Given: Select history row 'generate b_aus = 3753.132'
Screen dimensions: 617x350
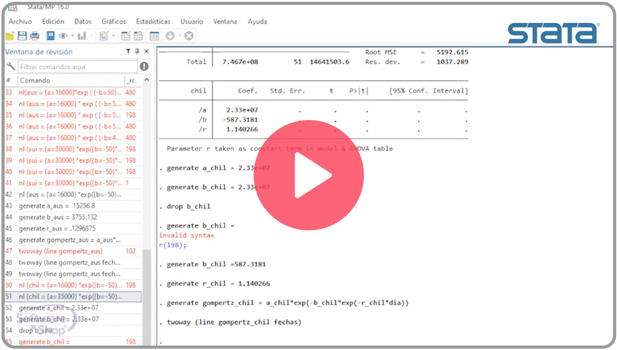Looking at the screenshot, I should tap(73, 217).
